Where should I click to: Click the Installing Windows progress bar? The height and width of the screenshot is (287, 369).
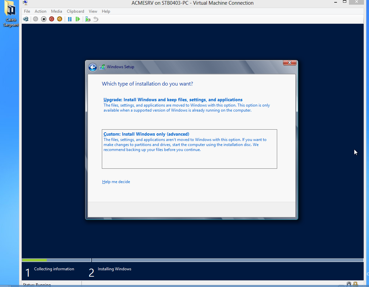[x=227, y=260]
